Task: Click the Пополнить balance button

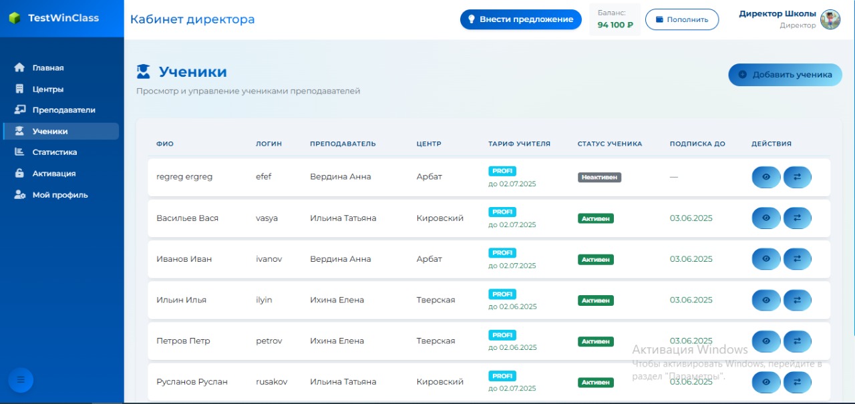Action: pyautogui.click(x=682, y=19)
